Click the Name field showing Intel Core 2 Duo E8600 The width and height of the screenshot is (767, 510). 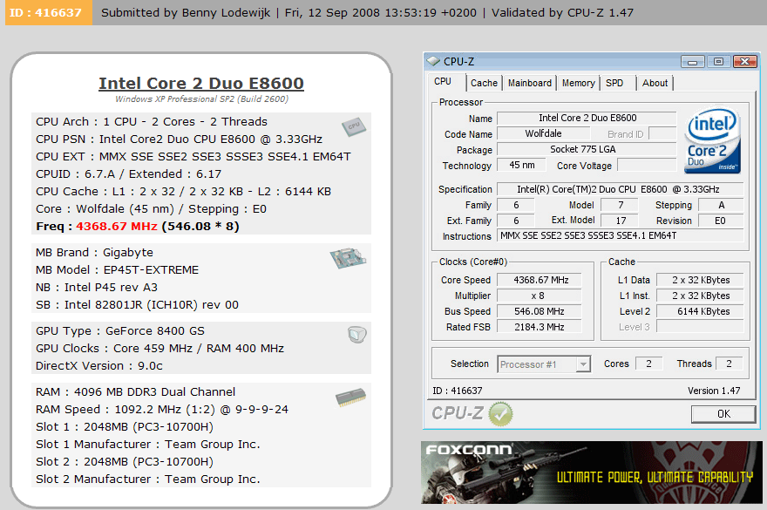[587, 118]
